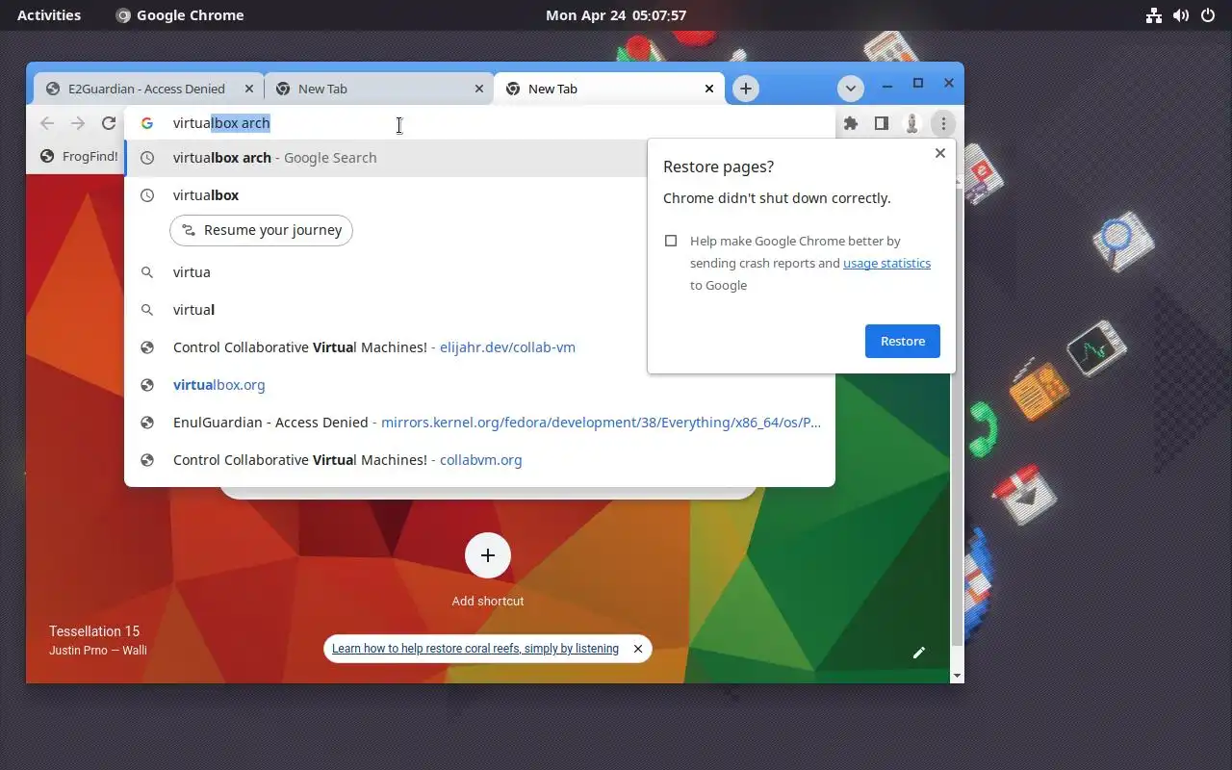
Task: Open a new tab with plus button
Action: coord(746,89)
